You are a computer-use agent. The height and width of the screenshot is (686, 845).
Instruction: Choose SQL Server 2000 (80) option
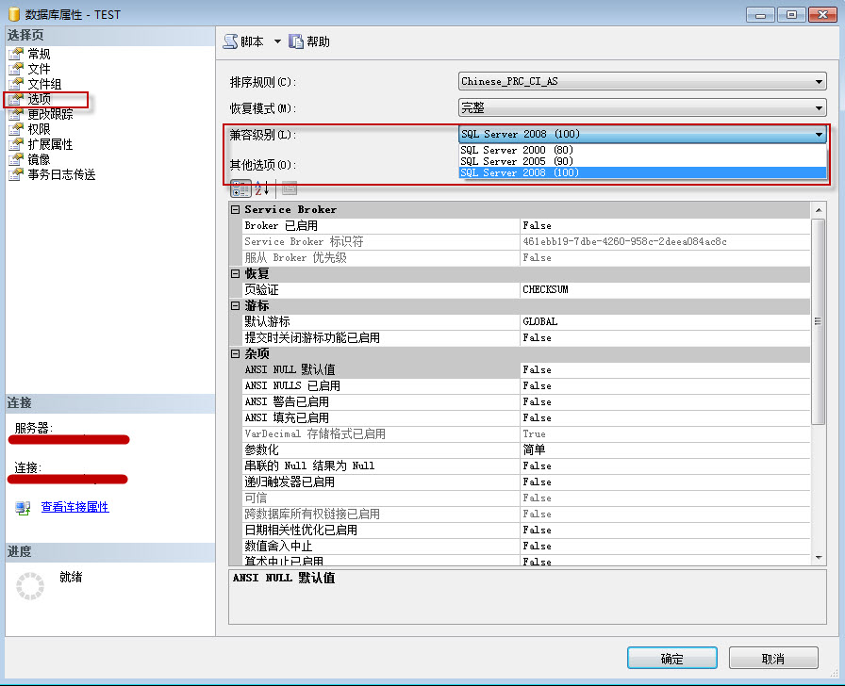(642, 150)
